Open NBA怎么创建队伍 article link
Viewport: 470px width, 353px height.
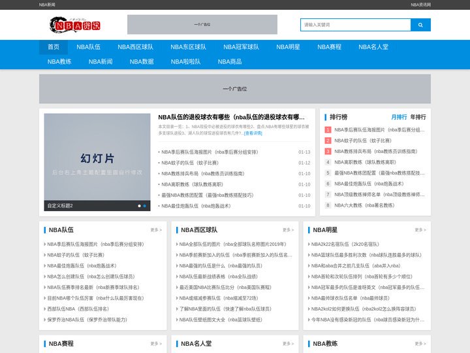click(x=91, y=277)
